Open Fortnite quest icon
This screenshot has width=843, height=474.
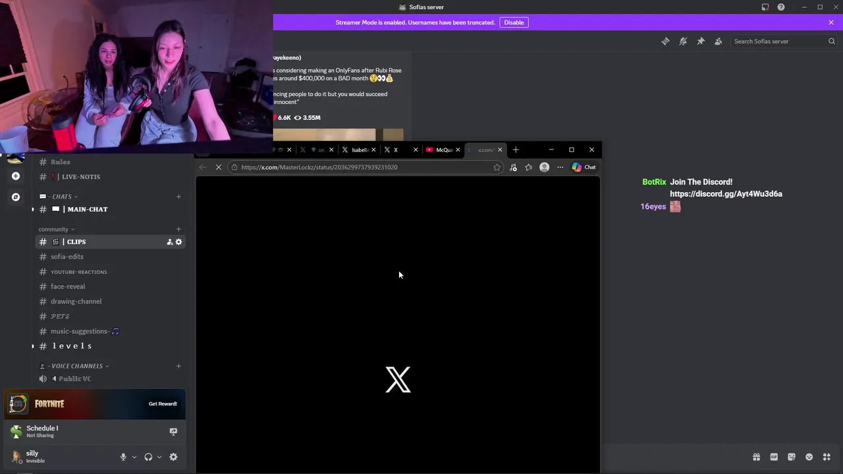point(18,404)
